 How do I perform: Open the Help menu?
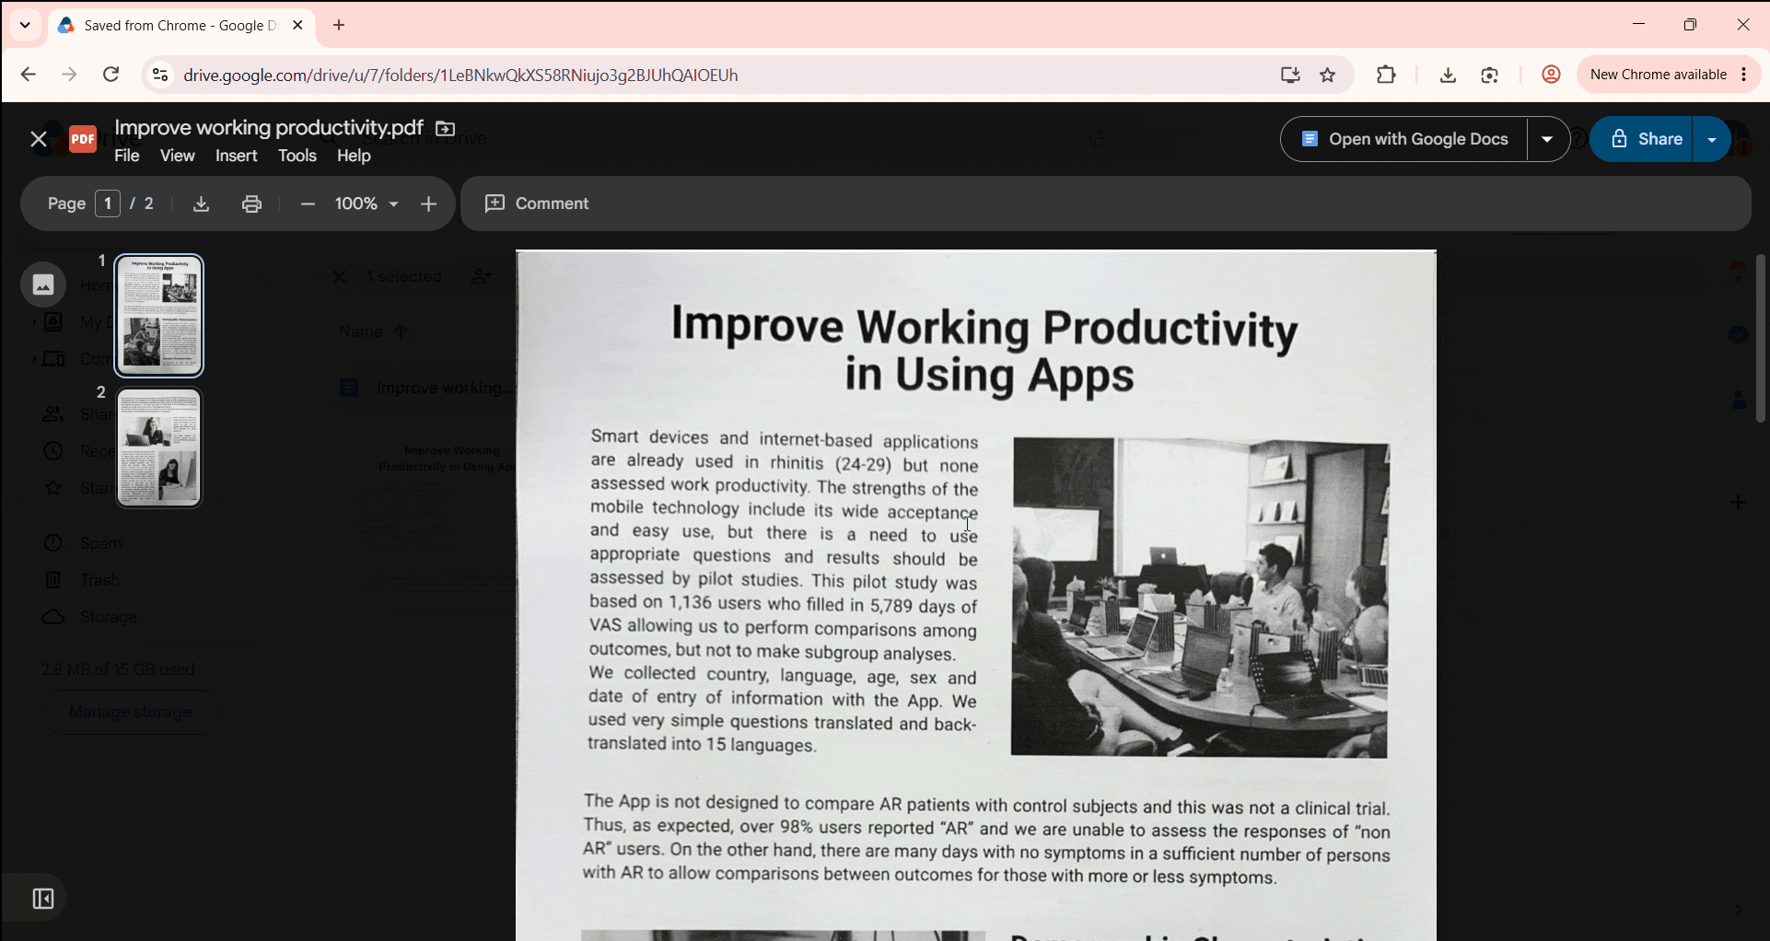[x=354, y=156]
